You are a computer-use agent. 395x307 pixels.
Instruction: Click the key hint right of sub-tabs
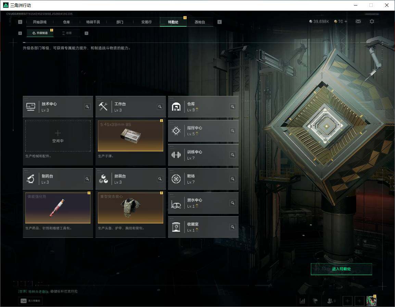click(x=86, y=33)
